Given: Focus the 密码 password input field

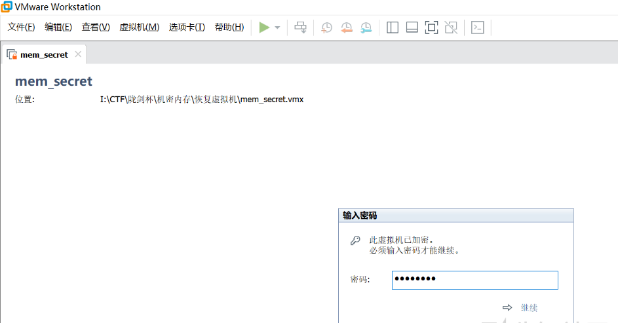Looking at the screenshot, I should [475, 280].
